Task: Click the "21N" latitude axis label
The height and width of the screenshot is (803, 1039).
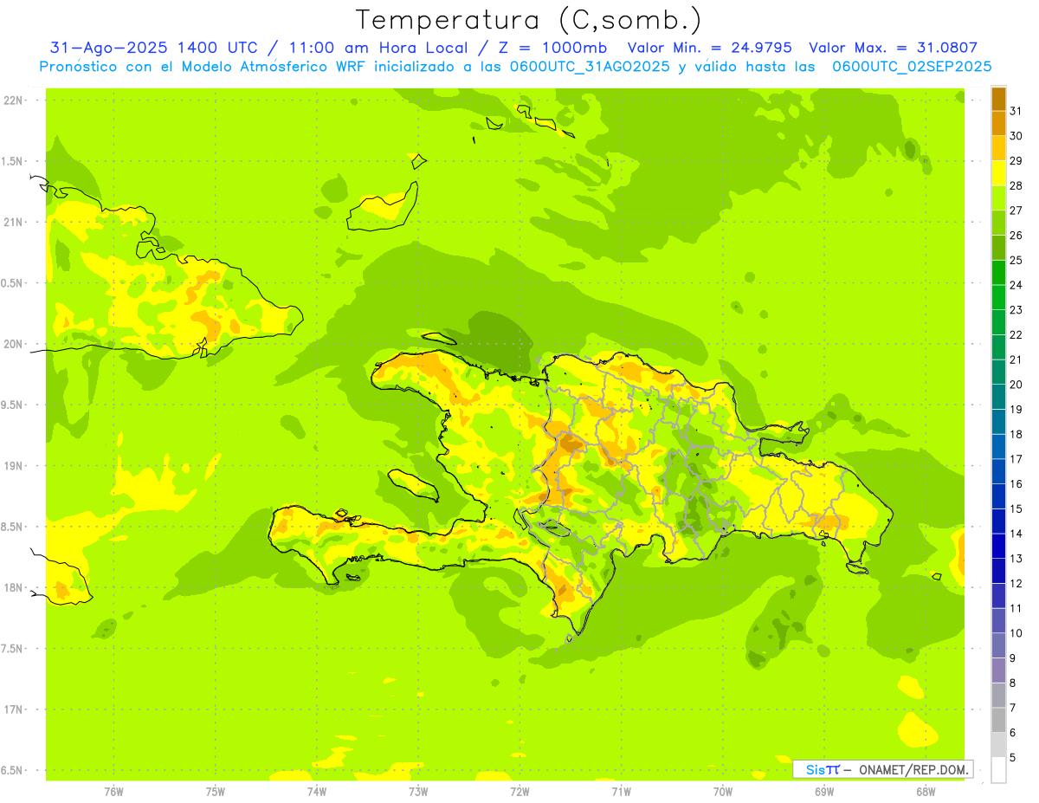Action: pyautogui.click(x=14, y=222)
